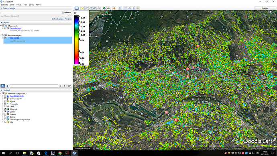Image resolution: width=277 pixels, height=156 pixels.
Task: Open the Alati menu
Action: tap(25, 5)
